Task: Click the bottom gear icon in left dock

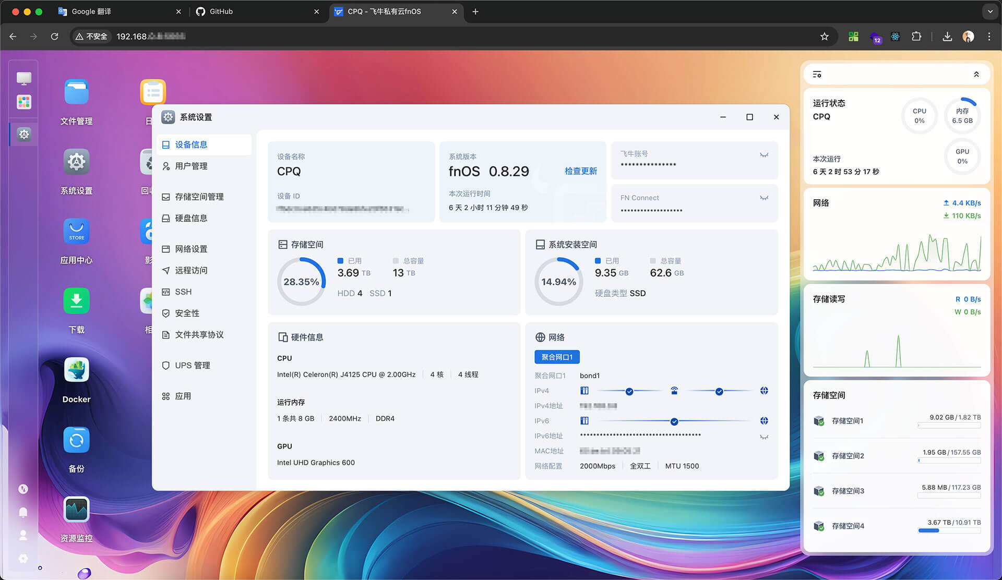Action: [x=23, y=559]
